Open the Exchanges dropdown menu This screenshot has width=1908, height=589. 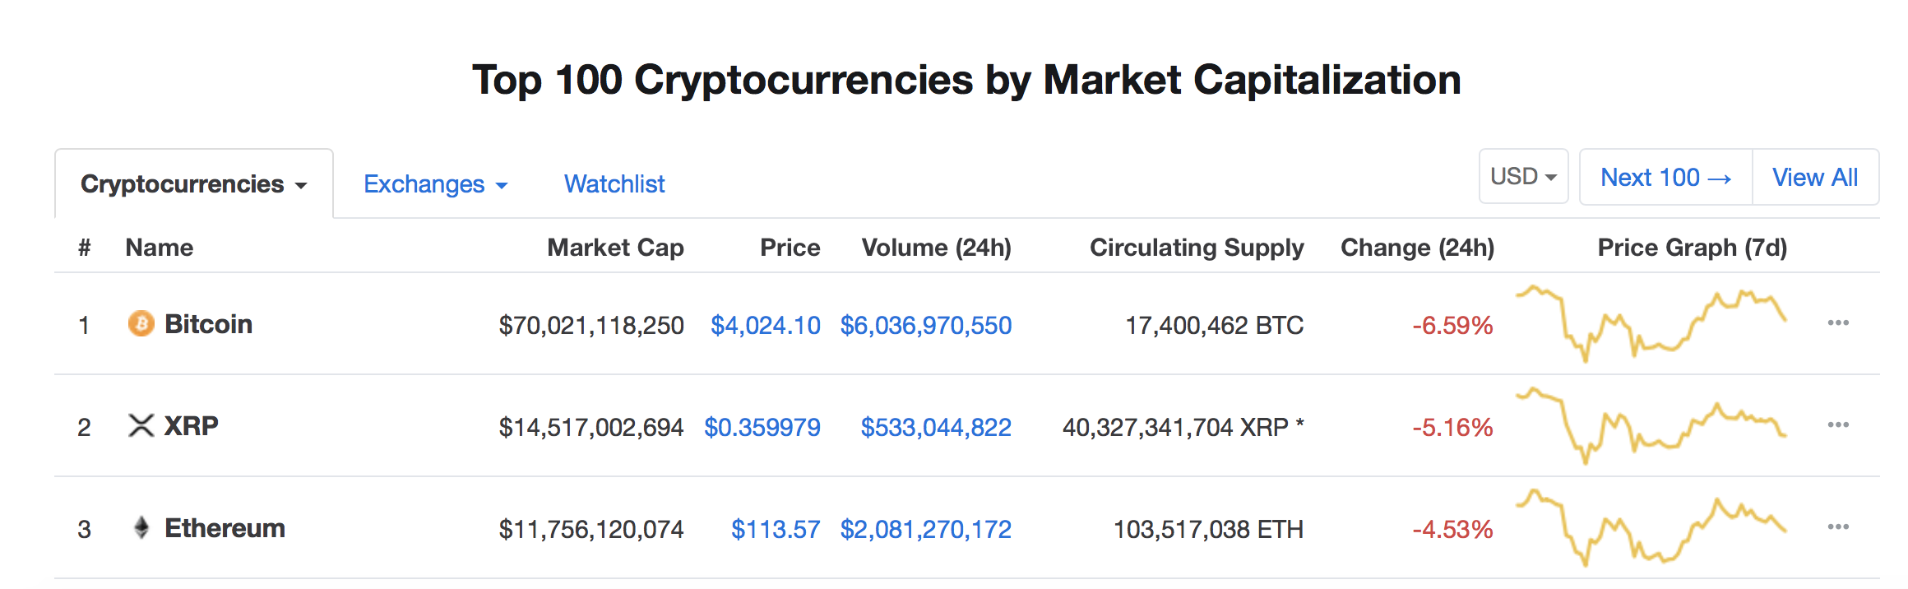pos(436,184)
